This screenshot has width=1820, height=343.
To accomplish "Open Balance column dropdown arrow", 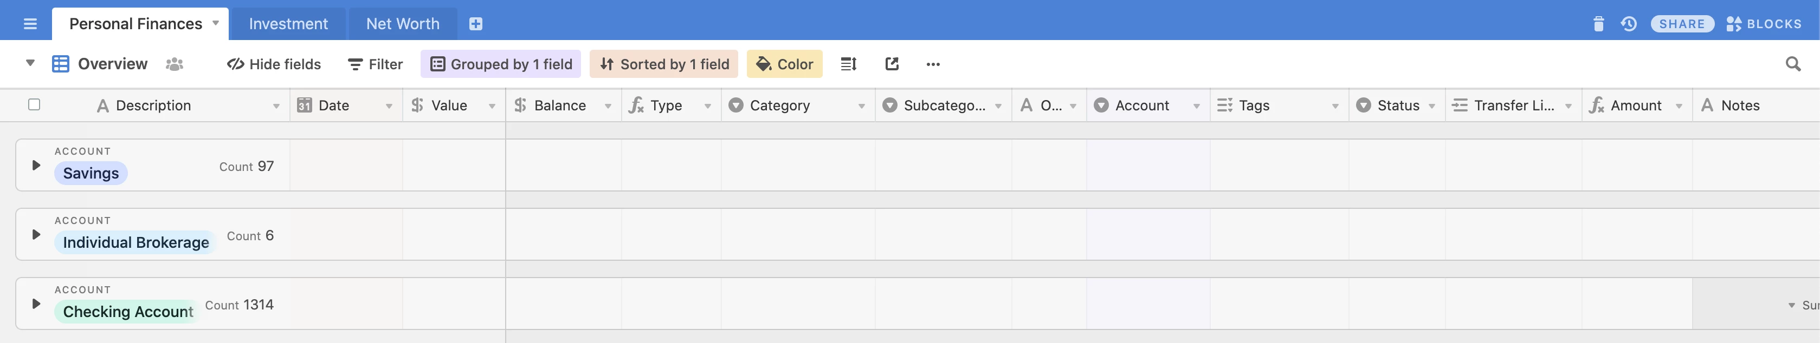I will click(x=608, y=106).
